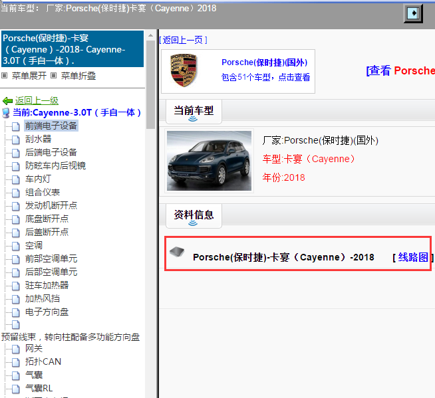Open 前部空调单元 entry

tap(51, 259)
